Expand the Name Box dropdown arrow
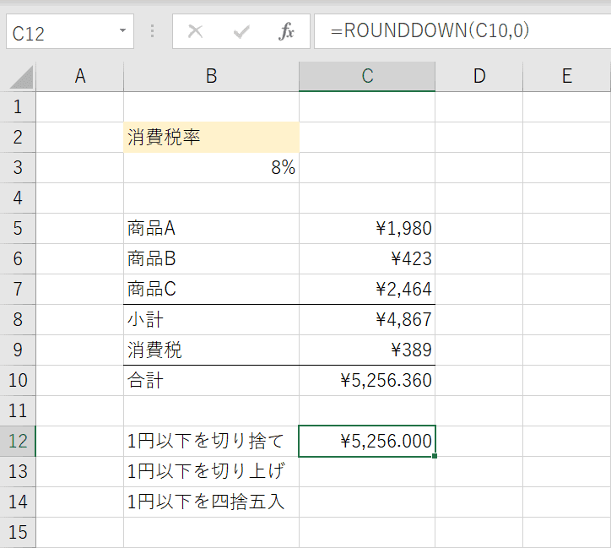This screenshot has width=611, height=548. tap(122, 30)
